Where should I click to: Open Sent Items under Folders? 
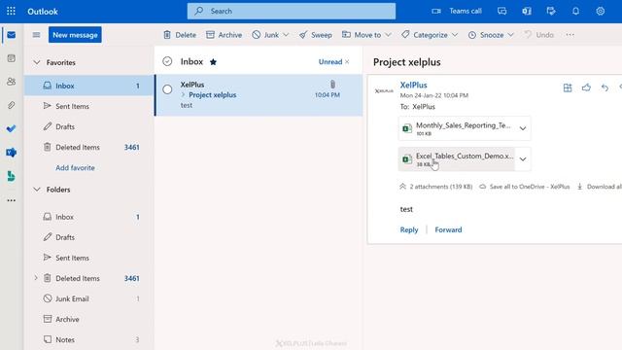click(x=89, y=258)
